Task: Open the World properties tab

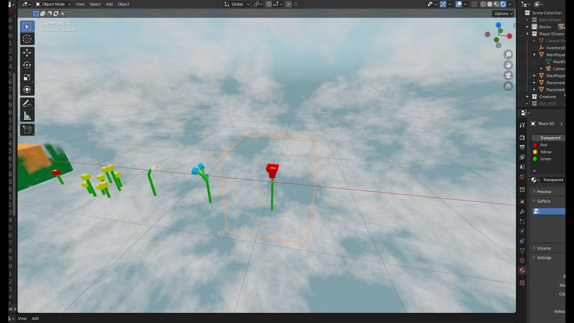Action: point(522,177)
